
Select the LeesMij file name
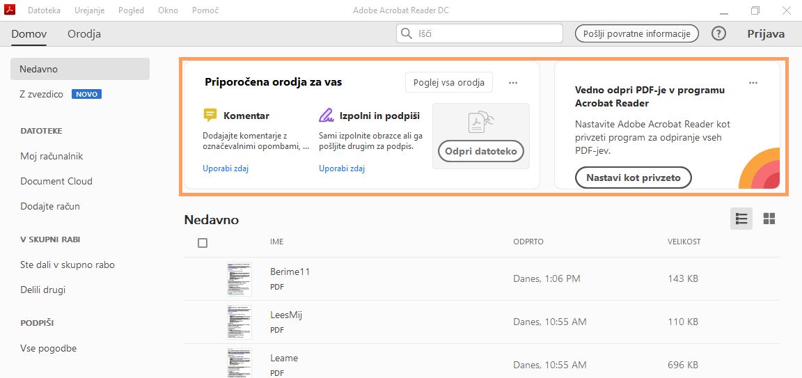pyautogui.click(x=286, y=315)
